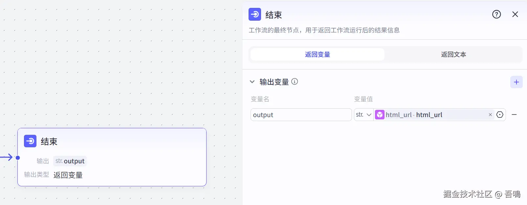Click the 结束 node's input port dot
527x205 pixels.
[18, 158]
